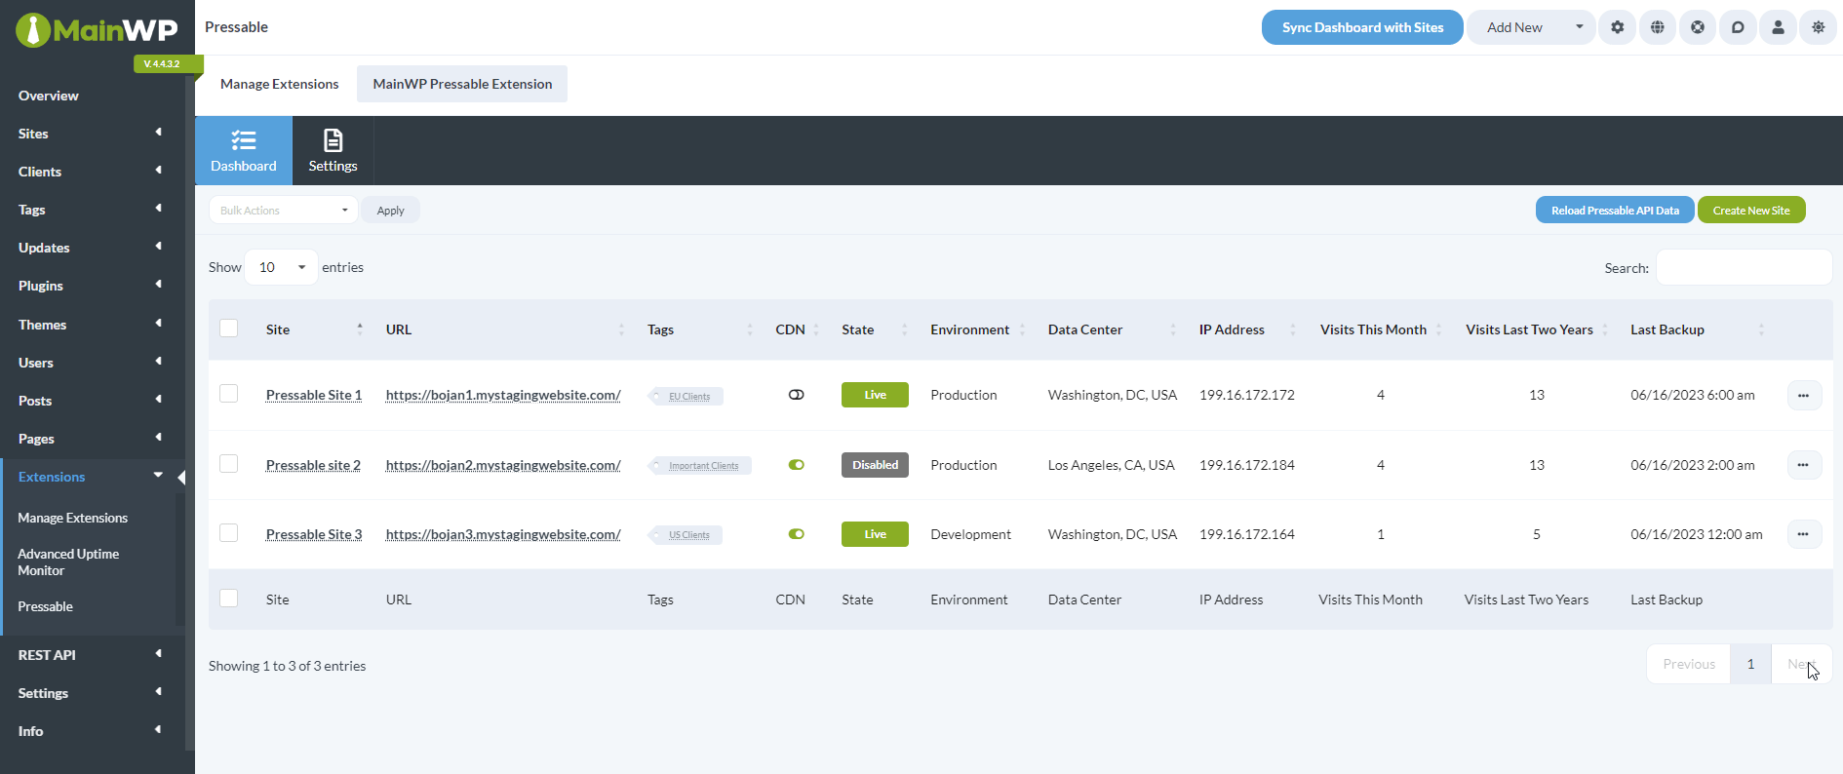Sort by the IP Address column
The height and width of the screenshot is (774, 1843).
1293,329
